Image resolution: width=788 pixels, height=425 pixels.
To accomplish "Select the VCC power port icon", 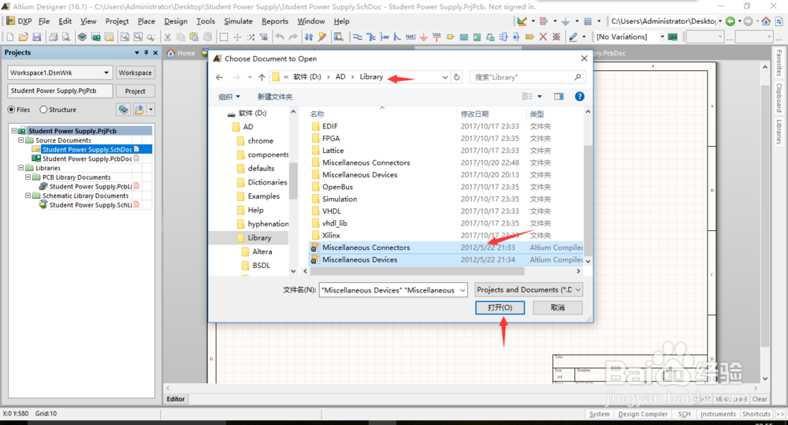I will click(x=437, y=37).
